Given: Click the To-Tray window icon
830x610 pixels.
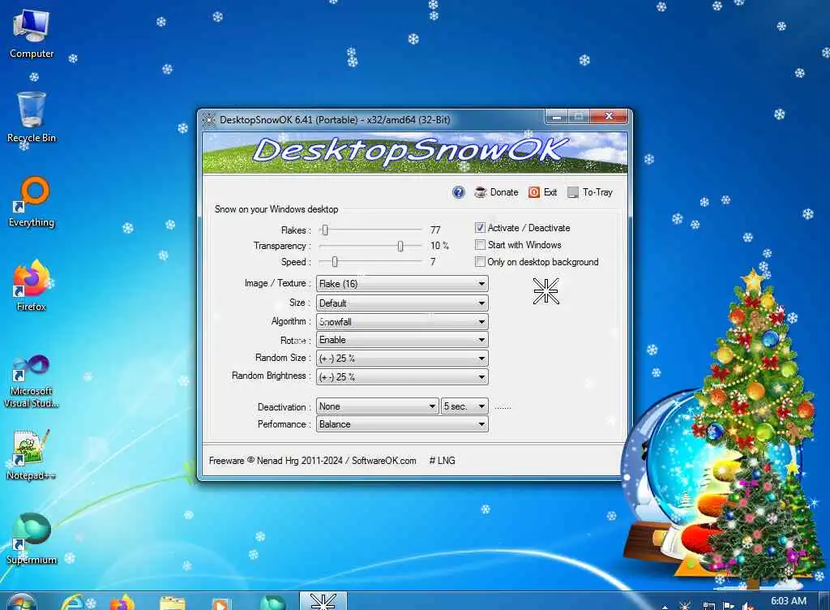Looking at the screenshot, I should click(573, 192).
